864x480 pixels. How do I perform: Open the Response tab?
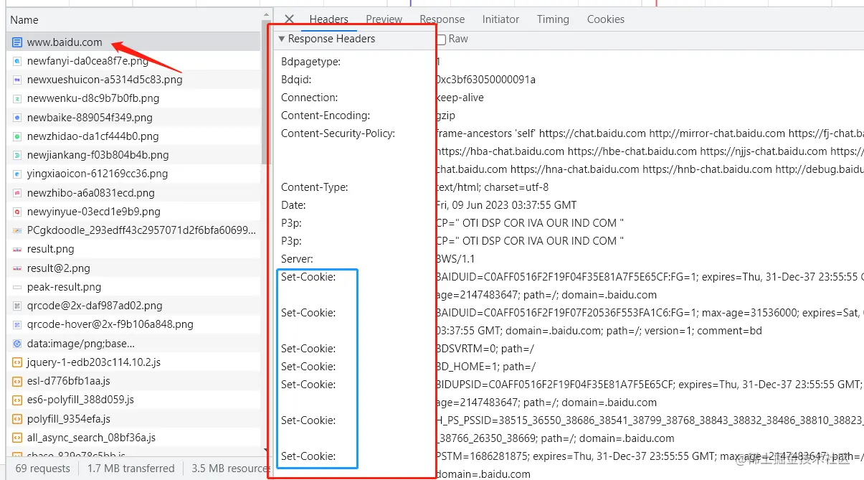(442, 19)
